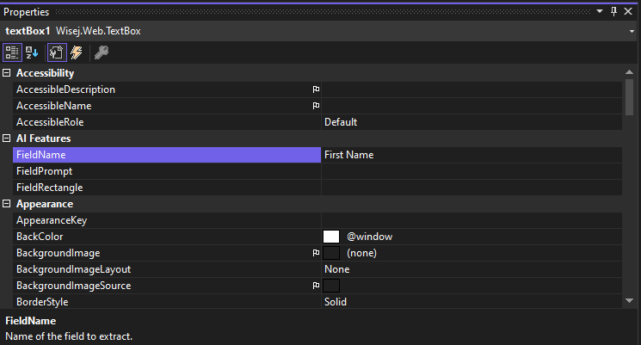Collapse the AI Features category
This screenshot has width=641, height=345.
pyautogui.click(x=7, y=139)
